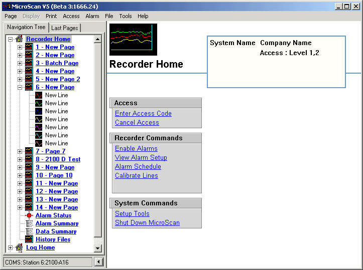Expand the 4 - New Page node
Screen dimensions: 363x270
tap(20, 71)
